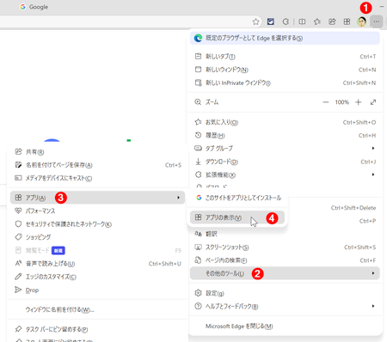Open お気に入り menu item
The image size is (387, 342).
click(x=285, y=122)
